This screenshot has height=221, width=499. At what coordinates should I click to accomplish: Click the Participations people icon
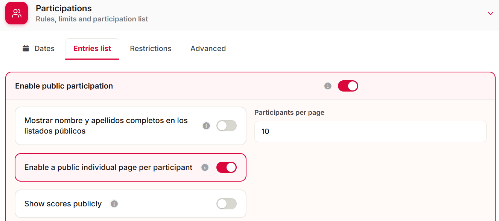pos(17,14)
